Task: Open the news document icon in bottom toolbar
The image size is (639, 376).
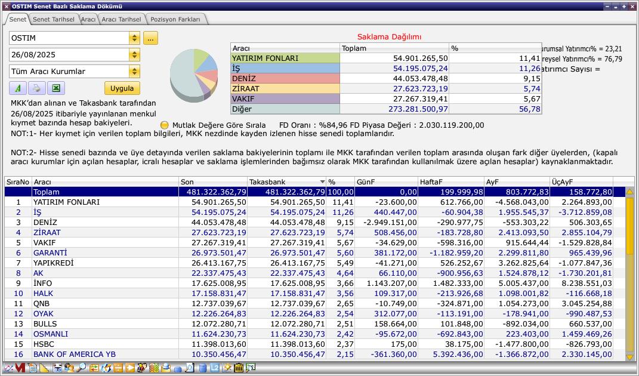Action: pyautogui.click(x=33, y=368)
